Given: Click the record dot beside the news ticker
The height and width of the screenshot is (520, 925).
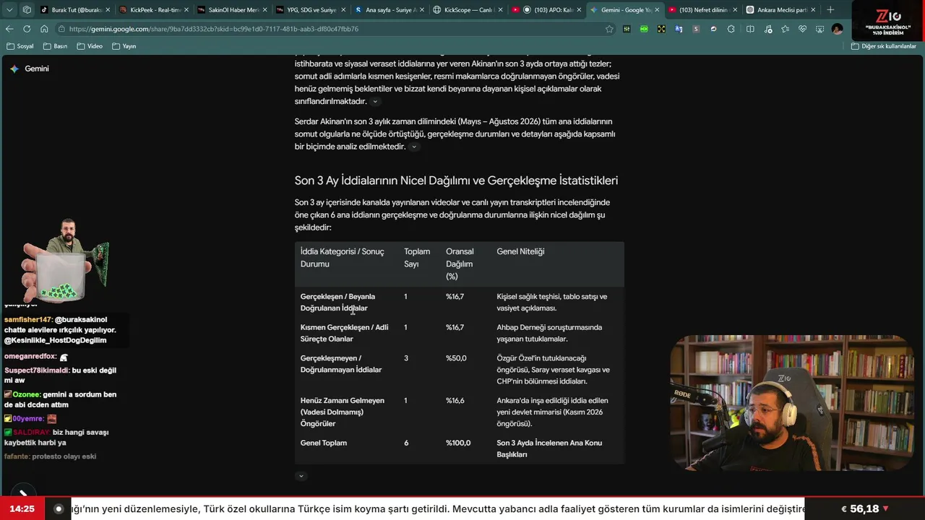Looking at the screenshot, I should pyautogui.click(x=59, y=509).
